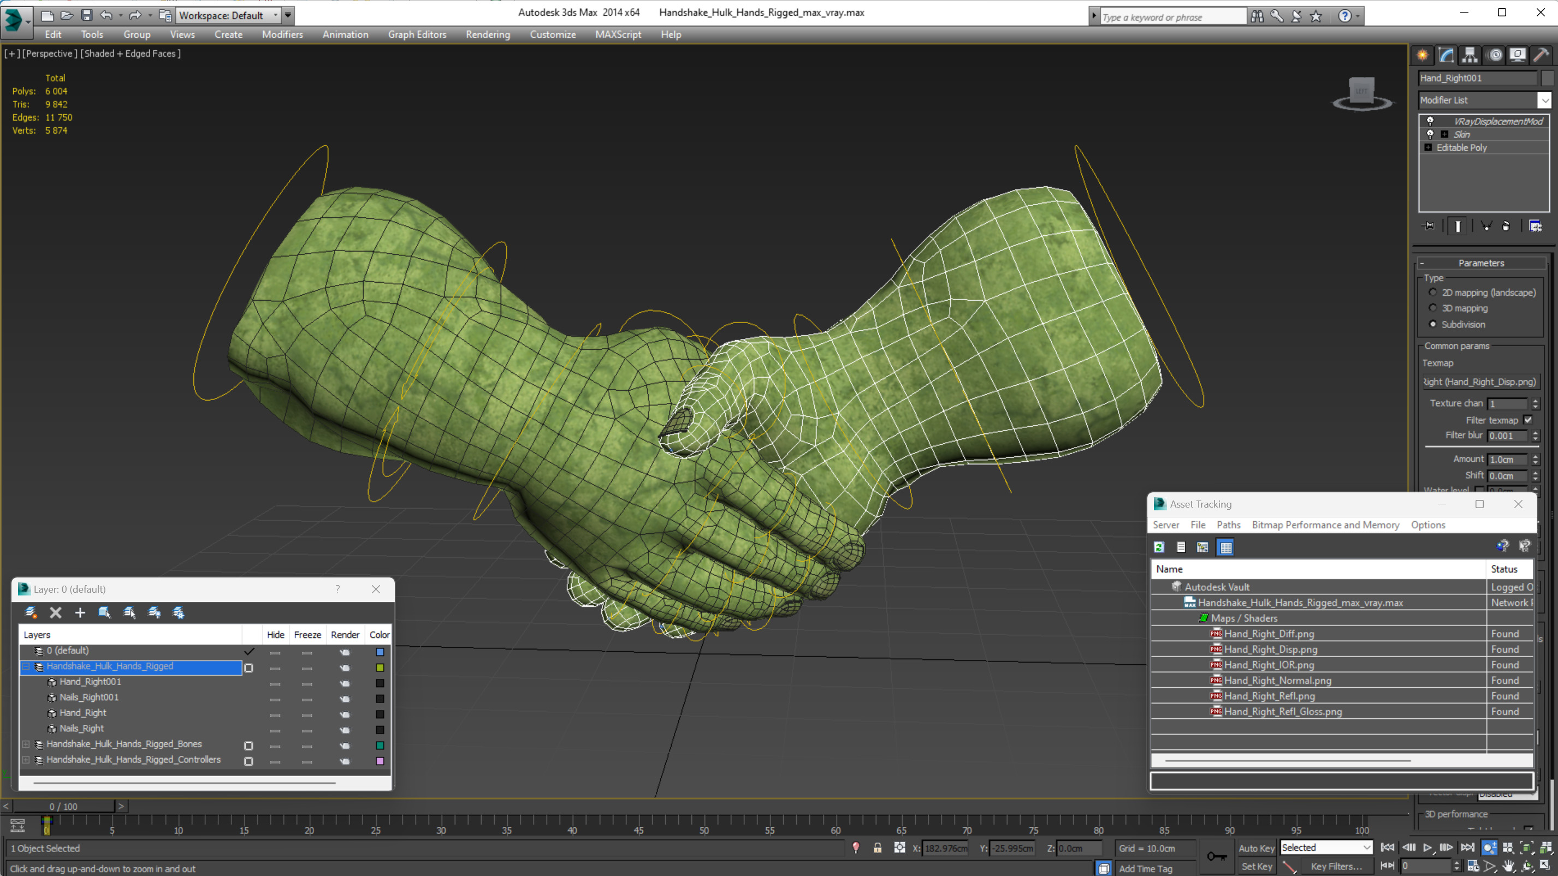Open the Create command panel tab

tap(1423, 56)
